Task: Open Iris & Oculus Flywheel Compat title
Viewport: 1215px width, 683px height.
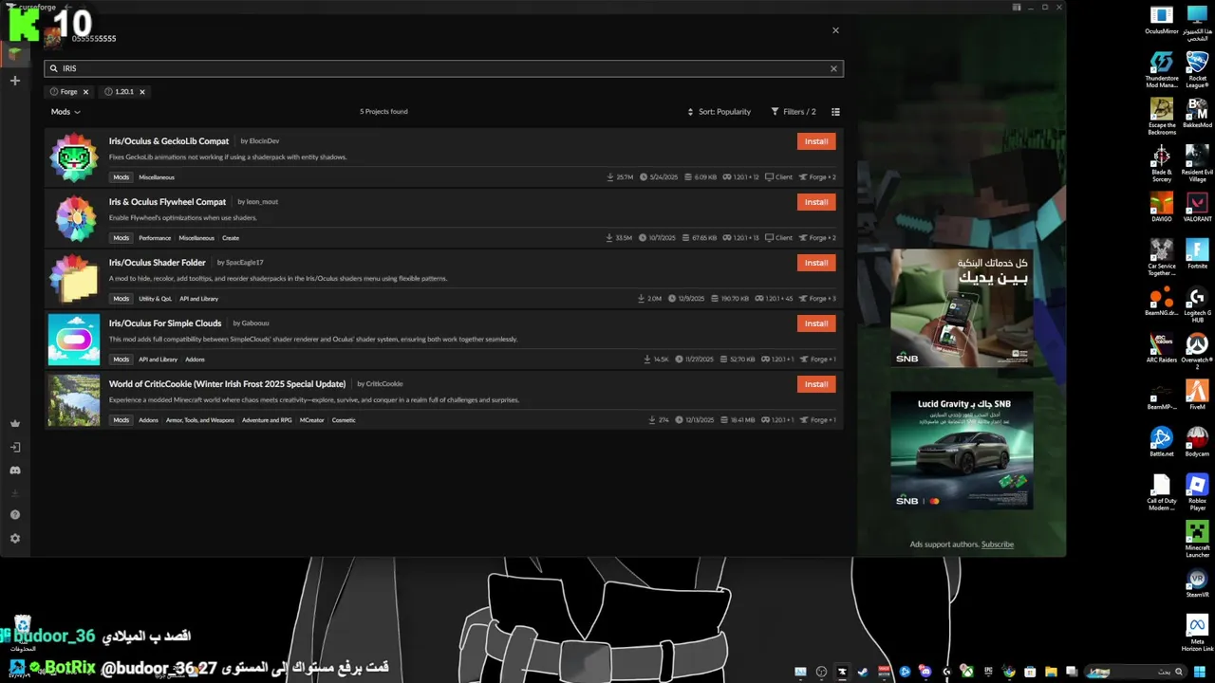Action: pos(167,202)
